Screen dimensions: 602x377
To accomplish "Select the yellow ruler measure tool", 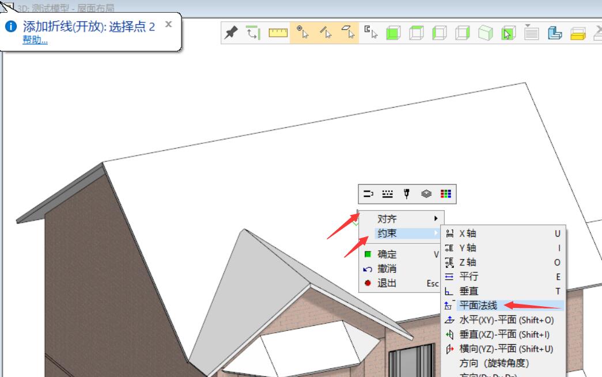I will click(278, 33).
